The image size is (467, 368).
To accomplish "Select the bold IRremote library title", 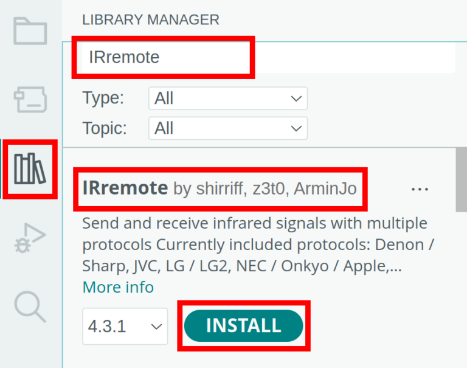I will tap(125, 189).
